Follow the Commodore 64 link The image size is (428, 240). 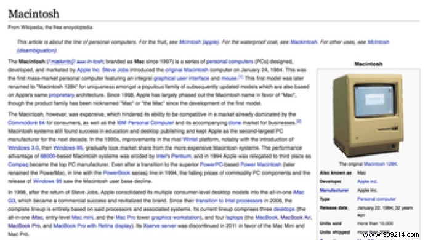(26, 122)
